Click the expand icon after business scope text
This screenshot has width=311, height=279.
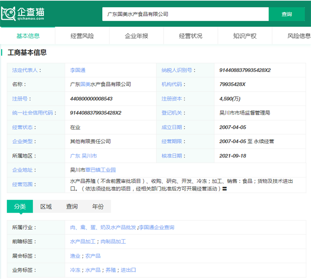[225, 189]
